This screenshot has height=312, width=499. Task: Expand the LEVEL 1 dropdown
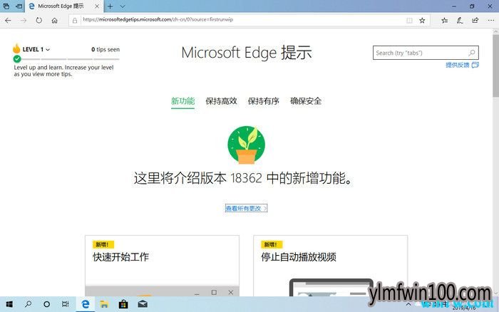coord(36,49)
